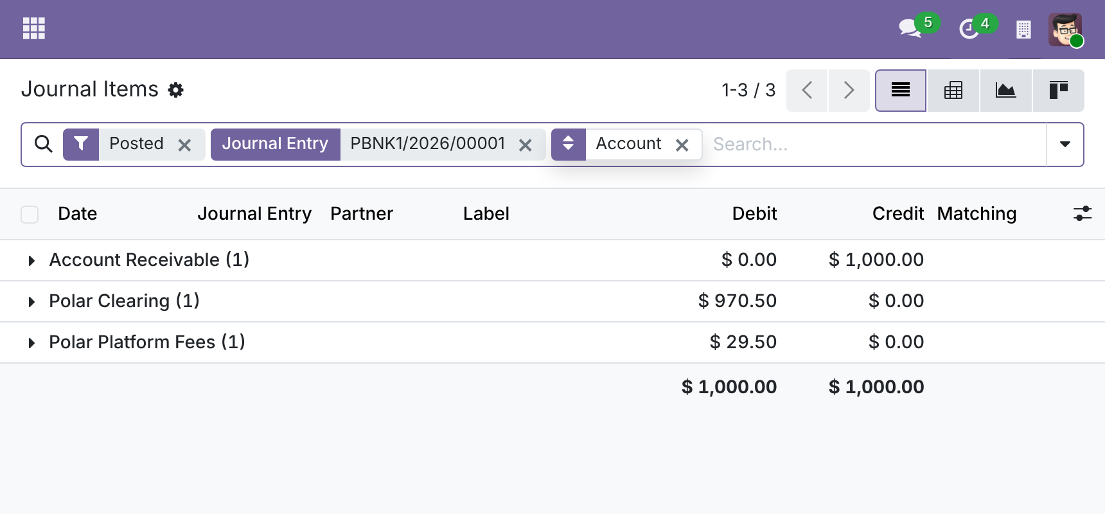Toggle the select-all records checkbox
Screen dimensions: 1105x514
(30, 214)
